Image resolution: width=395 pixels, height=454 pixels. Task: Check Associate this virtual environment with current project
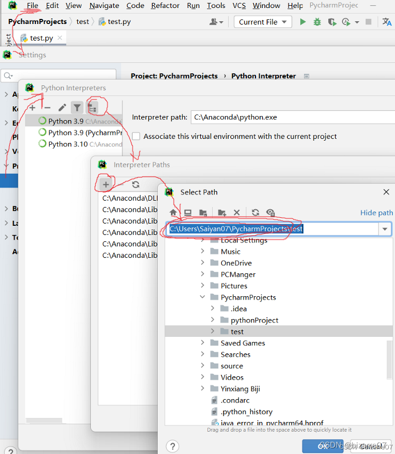point(136,137)
